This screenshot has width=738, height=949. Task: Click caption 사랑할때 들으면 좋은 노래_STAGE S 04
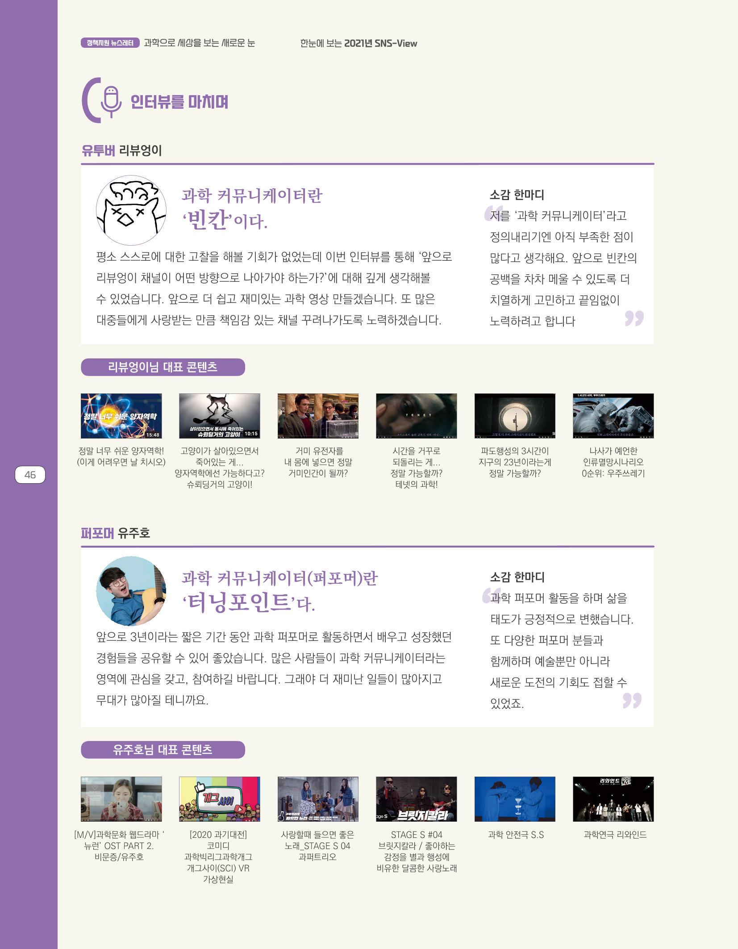(317, 845)
